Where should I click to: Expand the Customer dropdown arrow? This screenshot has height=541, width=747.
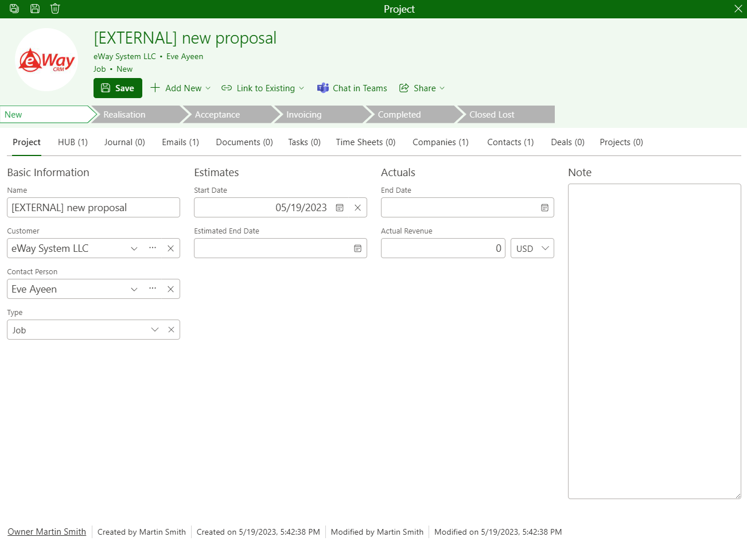[134, 248]
